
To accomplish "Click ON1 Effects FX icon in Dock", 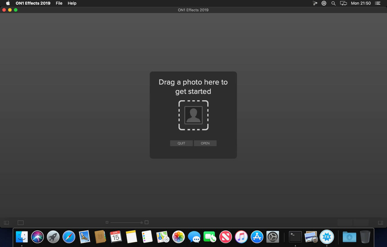I will [327, 237].
